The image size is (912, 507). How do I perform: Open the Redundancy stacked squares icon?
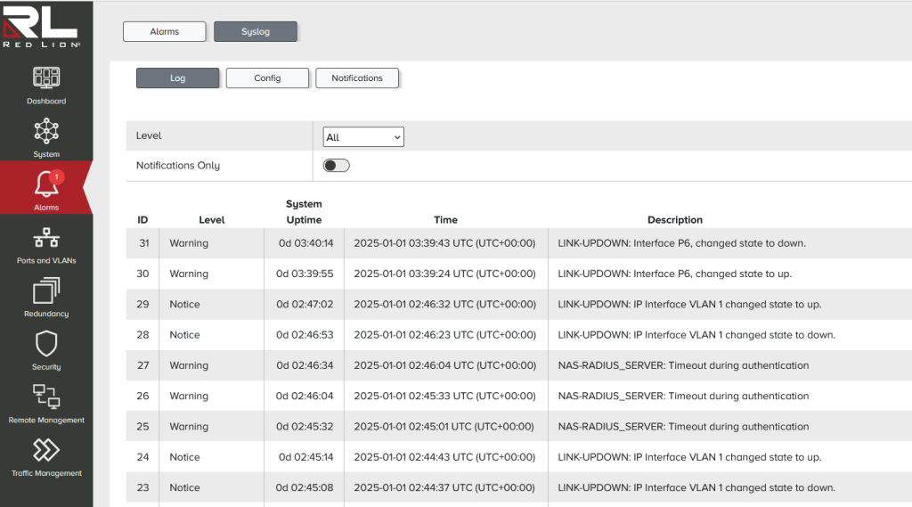click(46, 291)
